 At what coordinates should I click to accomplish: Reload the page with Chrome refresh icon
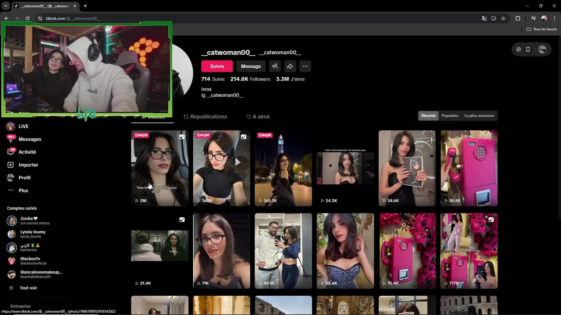point(27,18)
